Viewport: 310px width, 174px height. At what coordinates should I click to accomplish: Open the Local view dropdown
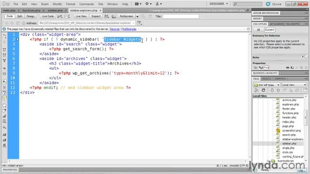pyautogui.click(x=294, y=85)
